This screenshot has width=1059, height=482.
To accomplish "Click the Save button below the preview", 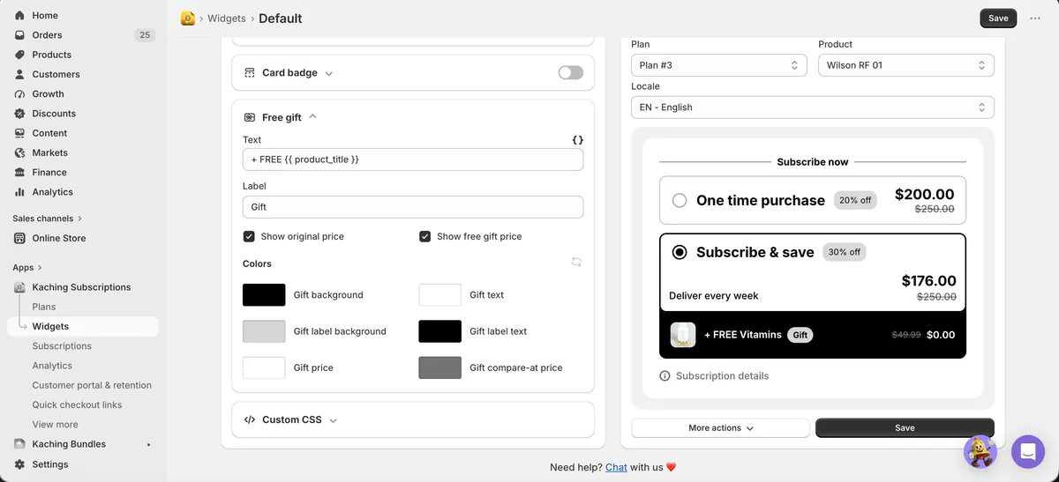I will click(x=905, y=428).
